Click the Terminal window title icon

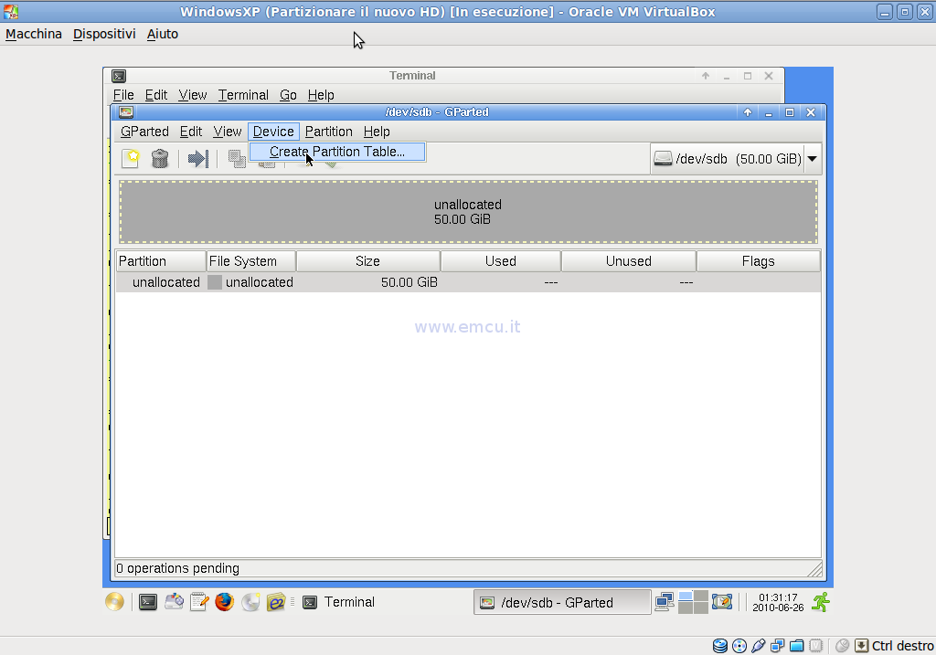[119, 76]
